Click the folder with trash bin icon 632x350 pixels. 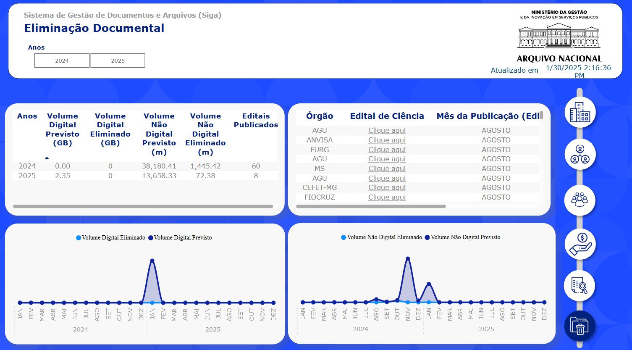pos(580,326)
